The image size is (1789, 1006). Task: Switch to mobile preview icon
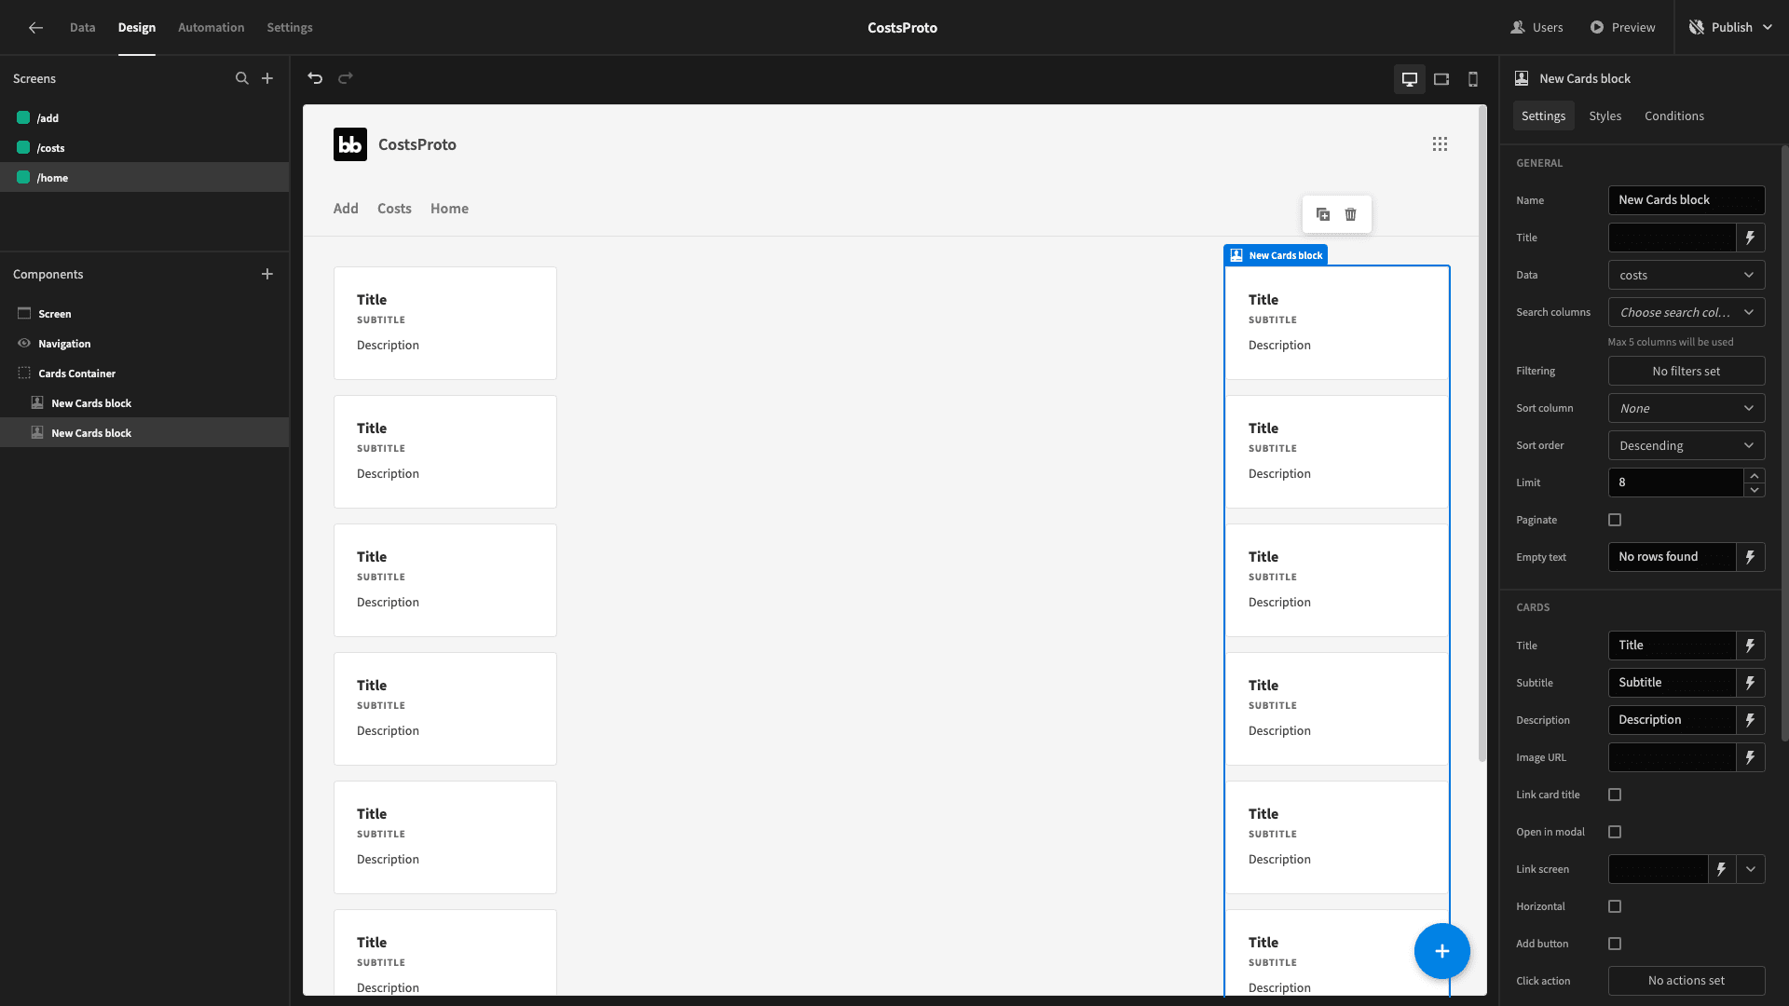[1473, 79]
